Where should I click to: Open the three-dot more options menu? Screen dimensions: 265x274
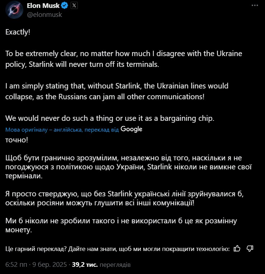[x=254, y=6]
